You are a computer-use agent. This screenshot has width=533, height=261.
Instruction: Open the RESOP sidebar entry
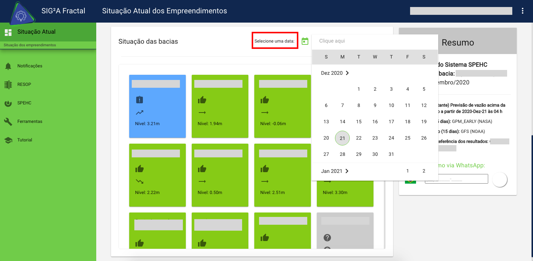[x=48, y=84]
